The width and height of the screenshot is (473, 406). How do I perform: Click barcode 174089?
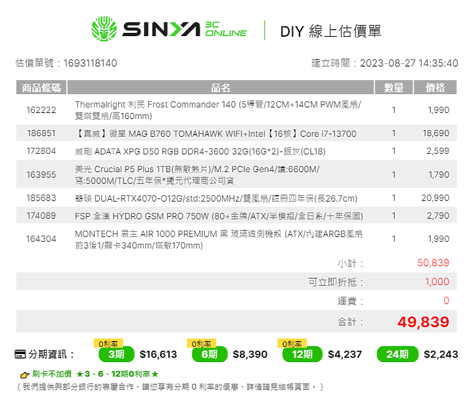point(41,215)
